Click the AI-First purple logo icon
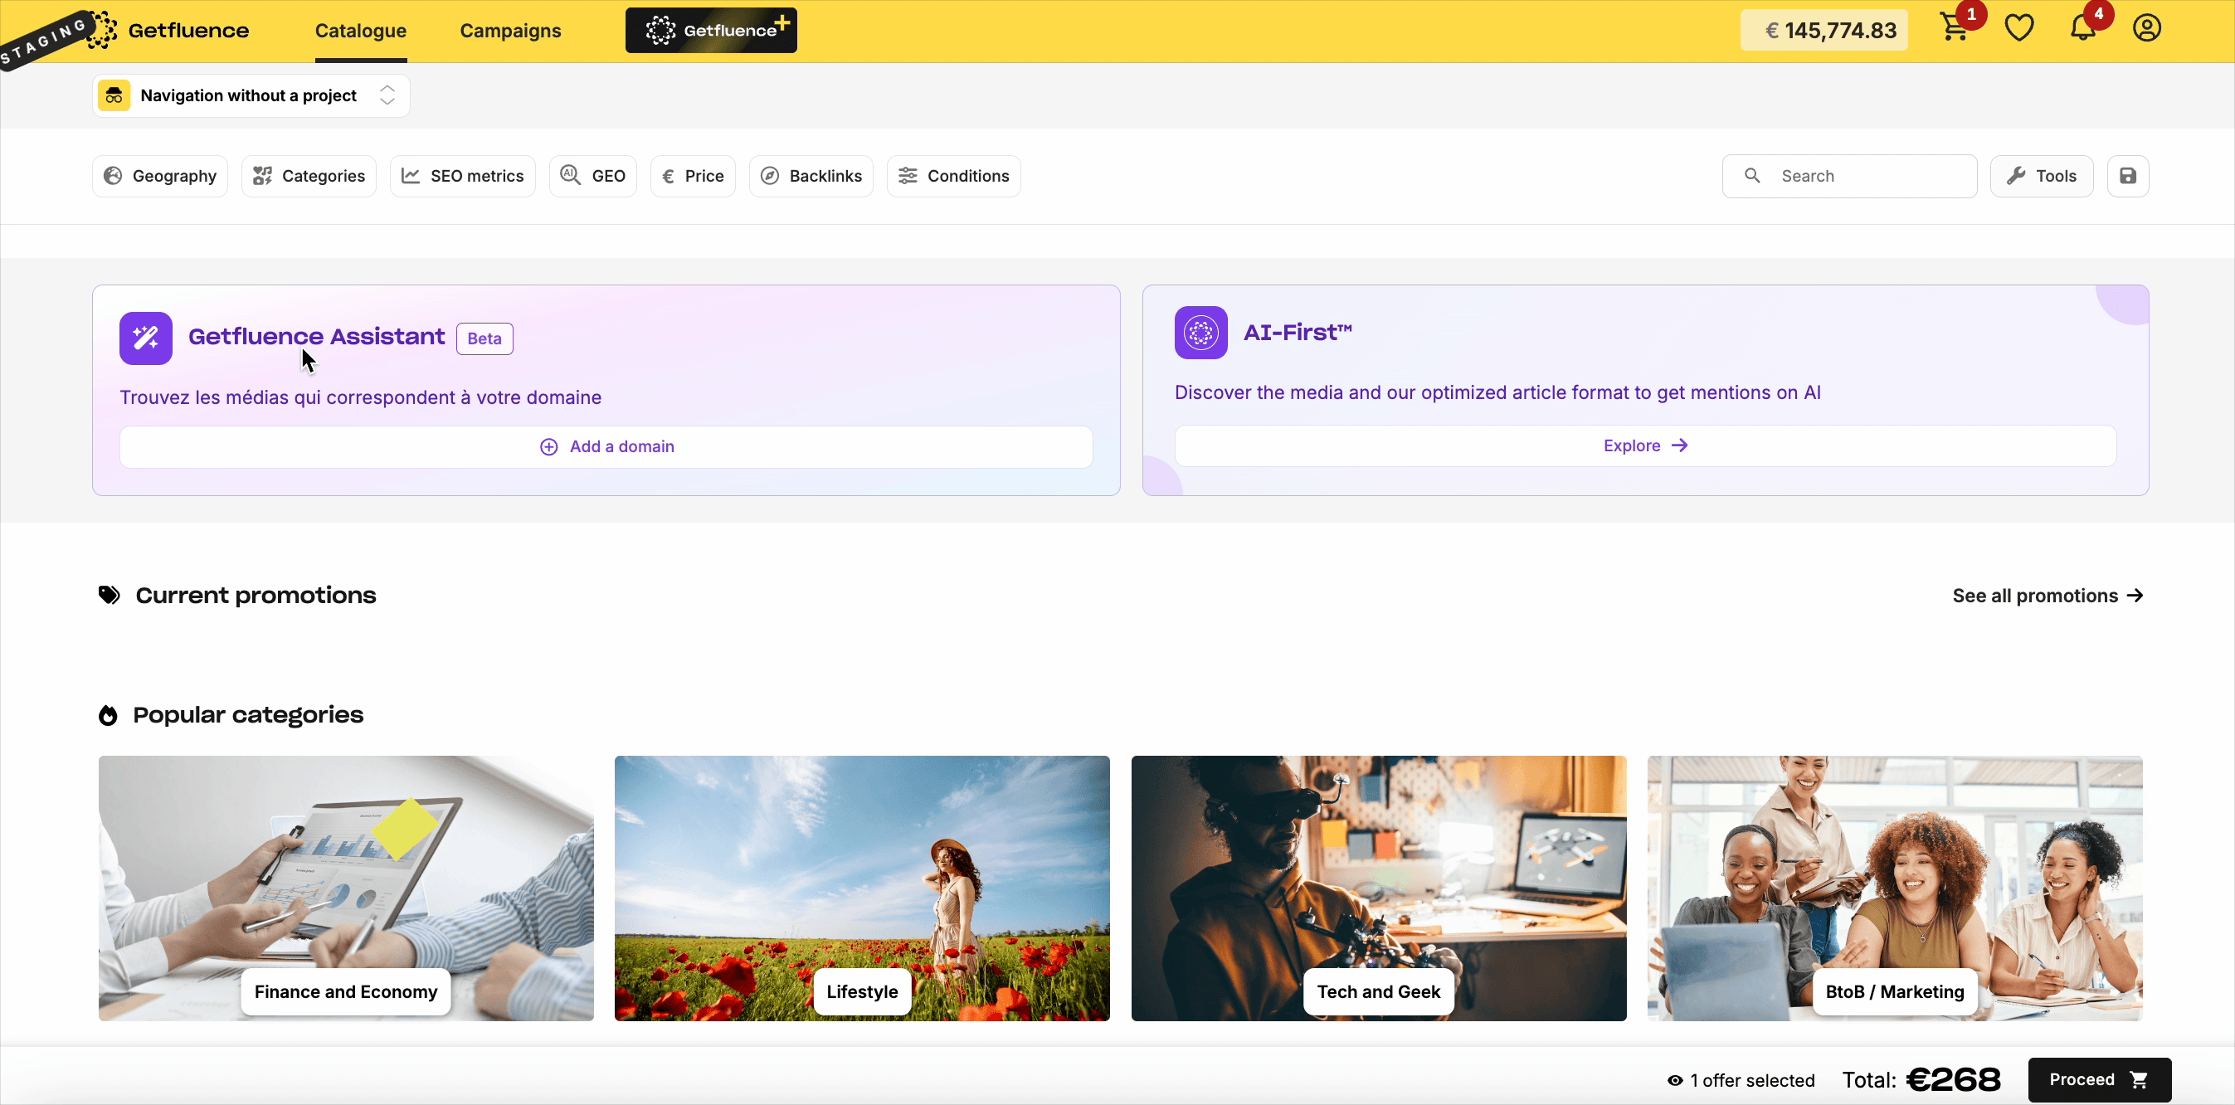This screenshot has height=1105, width=2235. point(1200,332)
